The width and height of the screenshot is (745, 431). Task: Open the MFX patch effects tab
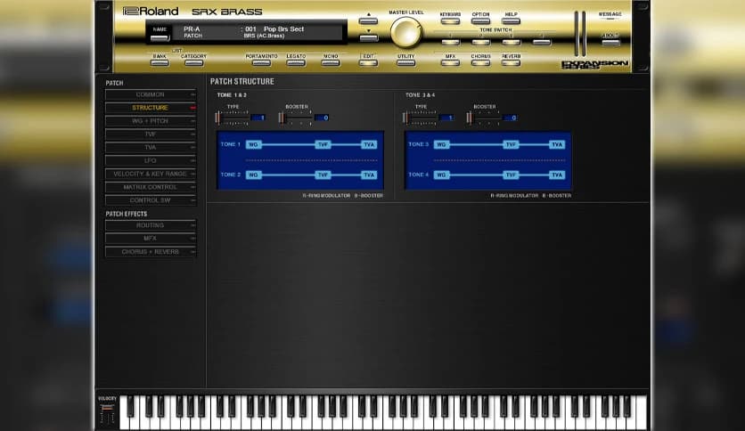click(150, 239)
